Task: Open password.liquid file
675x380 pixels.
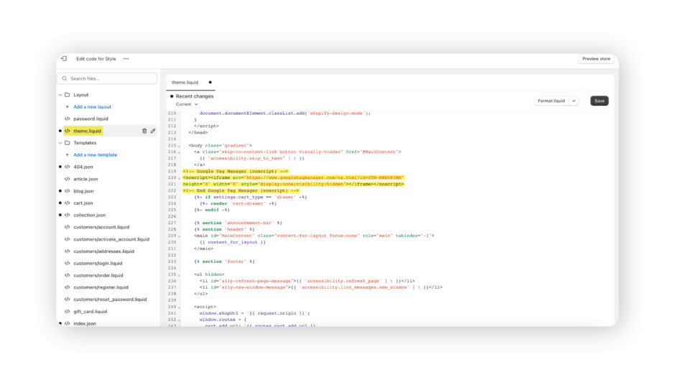Action: tap(90, 119)
